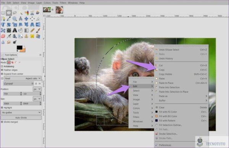Choose Undo Ellipse Select
Viewport: 229px width, 148px height.
[x=181, y=50]
